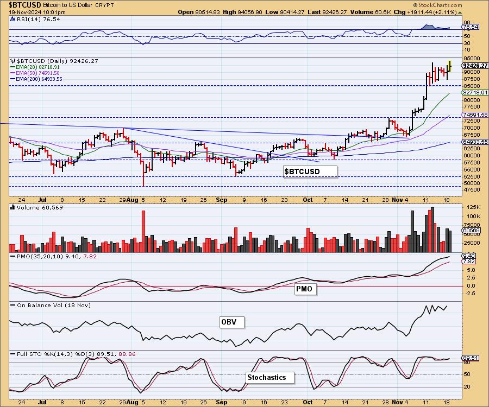The image size is (489, 407).
Task: Click the Volume 60,569 panel label
Action: [40, 207]
